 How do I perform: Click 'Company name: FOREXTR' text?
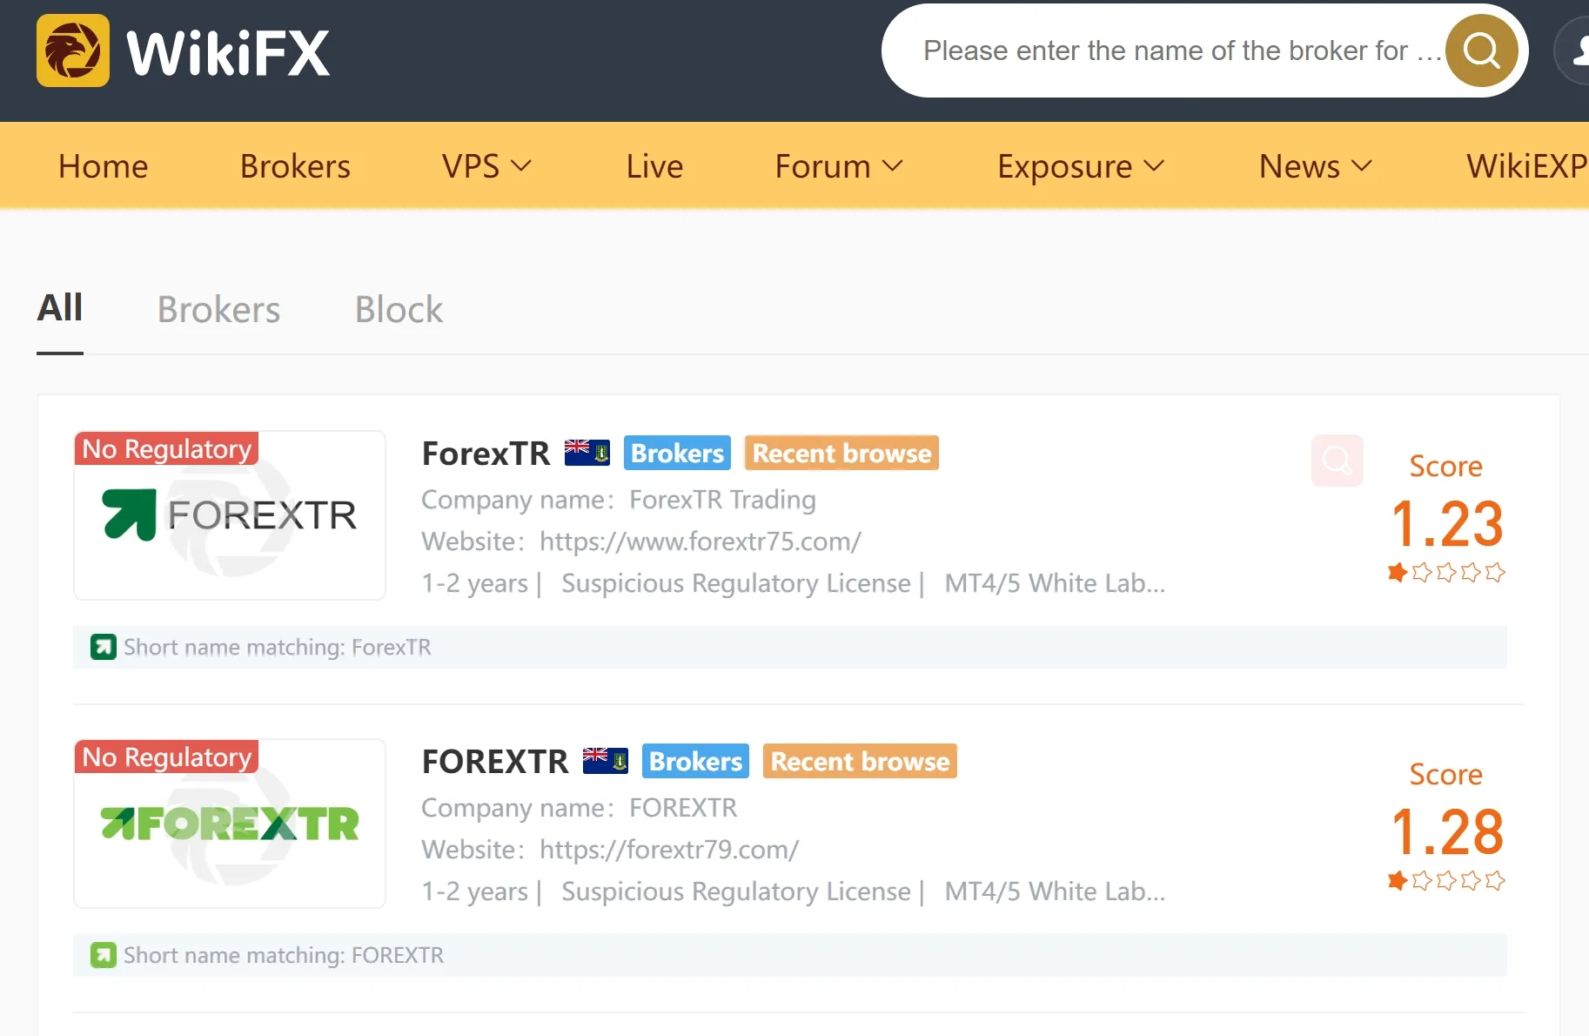580,808
